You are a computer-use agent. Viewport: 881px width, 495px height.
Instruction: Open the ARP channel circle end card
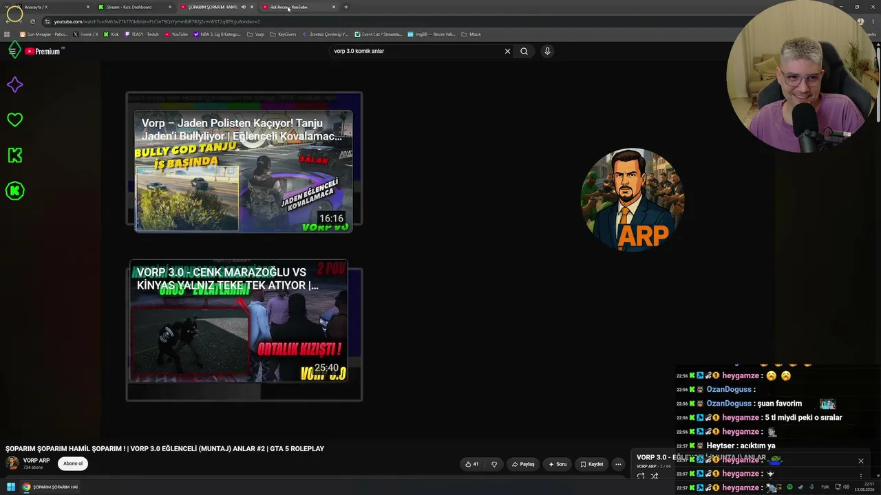tap(633, 199)
